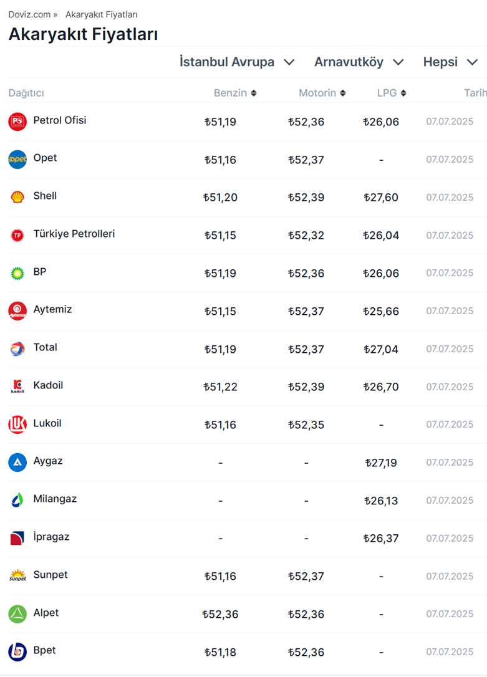Open the Kadoil distributor name link

48,385
